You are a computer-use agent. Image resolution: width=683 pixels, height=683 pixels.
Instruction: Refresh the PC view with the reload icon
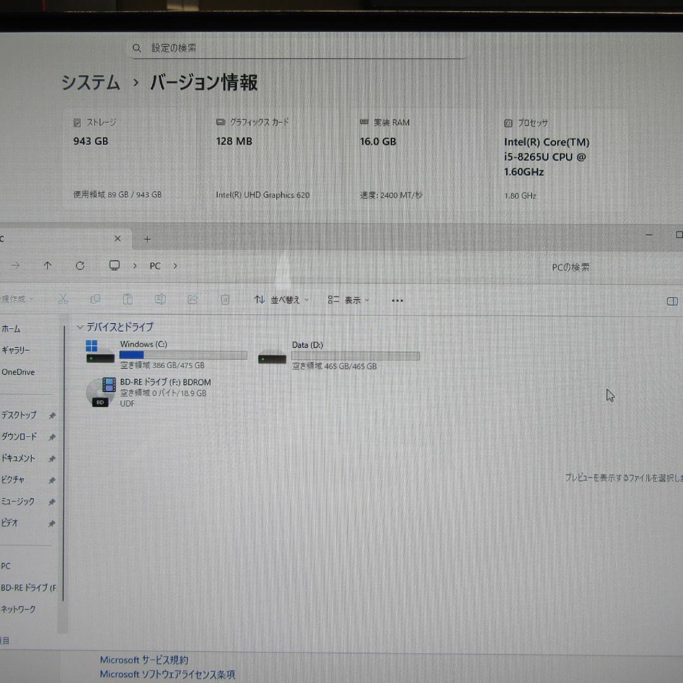80,266
